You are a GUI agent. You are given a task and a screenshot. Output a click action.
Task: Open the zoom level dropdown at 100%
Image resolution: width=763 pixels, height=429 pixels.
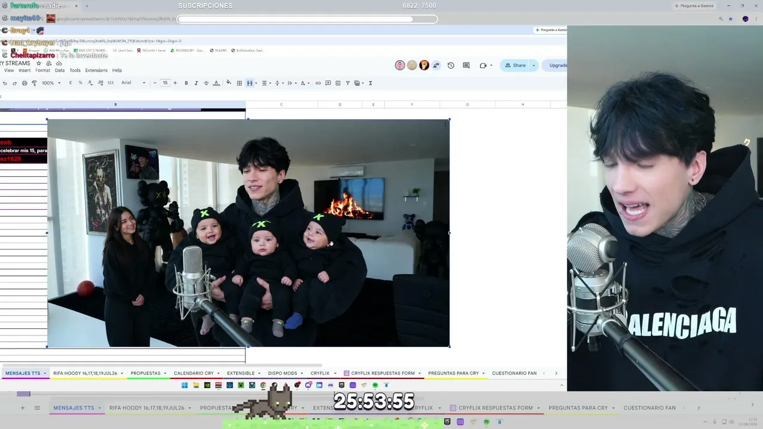point(51,83)
